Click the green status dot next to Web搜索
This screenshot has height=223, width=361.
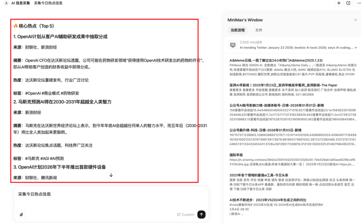[356, 48]
